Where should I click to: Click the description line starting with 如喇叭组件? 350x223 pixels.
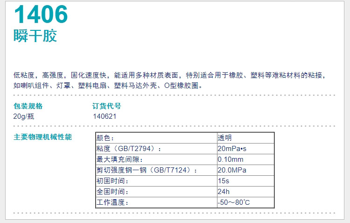(x=107, y=86)
